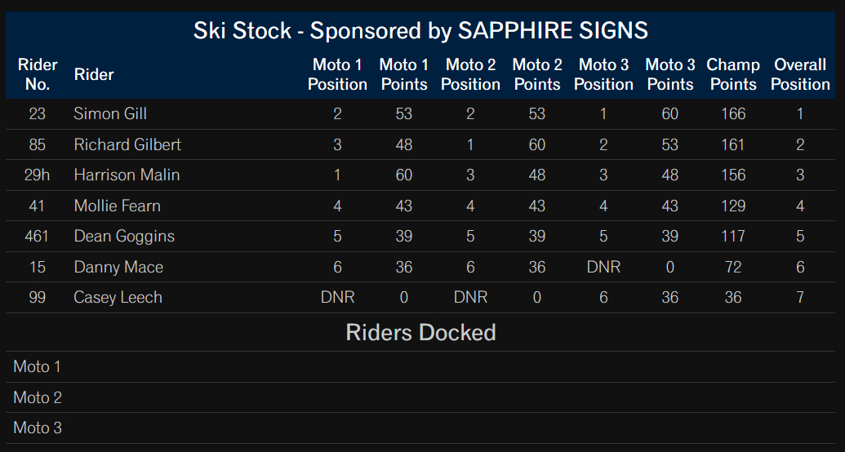Click rider name Richard Gilbert
Viewport: 845px width, 452px height.
[x=127, y=144]
